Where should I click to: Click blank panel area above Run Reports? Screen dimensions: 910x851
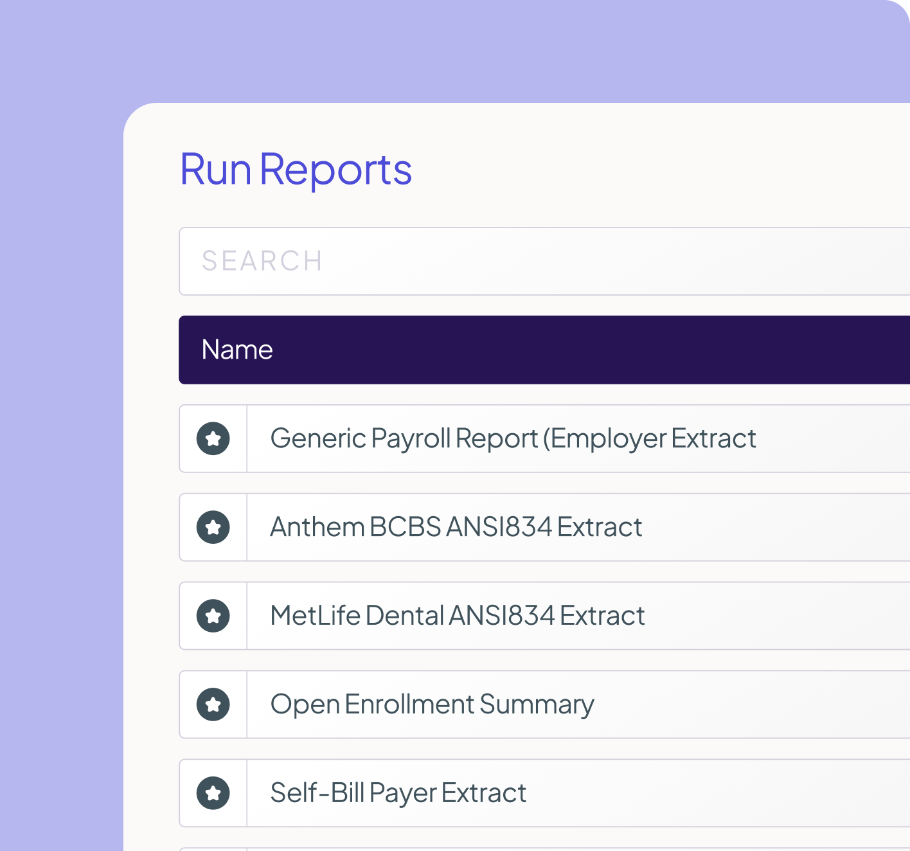[514, 125]
